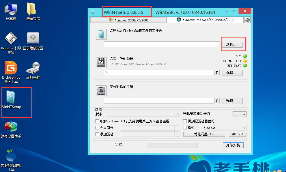286x172 pixels.
Task: Click the WinNTSetup title bar app icon
Action: [x=93, y=12]
